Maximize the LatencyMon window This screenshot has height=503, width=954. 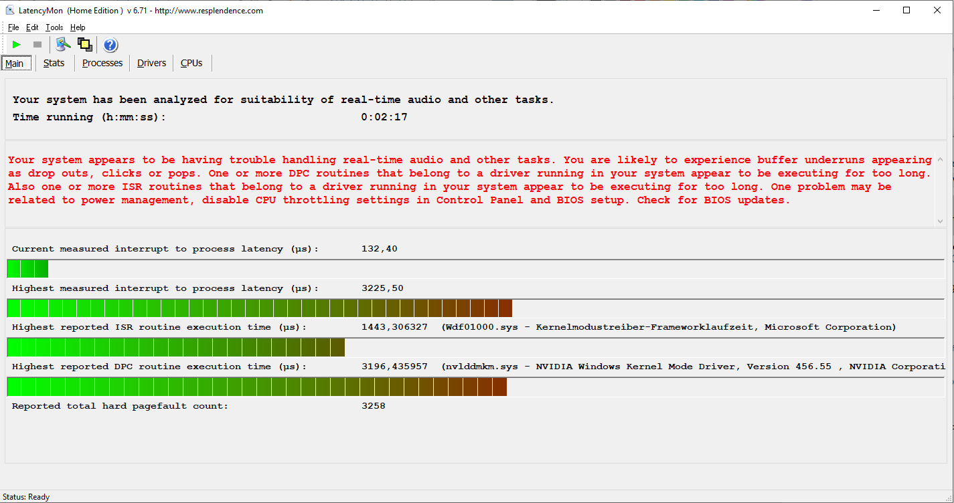[906, 10]
